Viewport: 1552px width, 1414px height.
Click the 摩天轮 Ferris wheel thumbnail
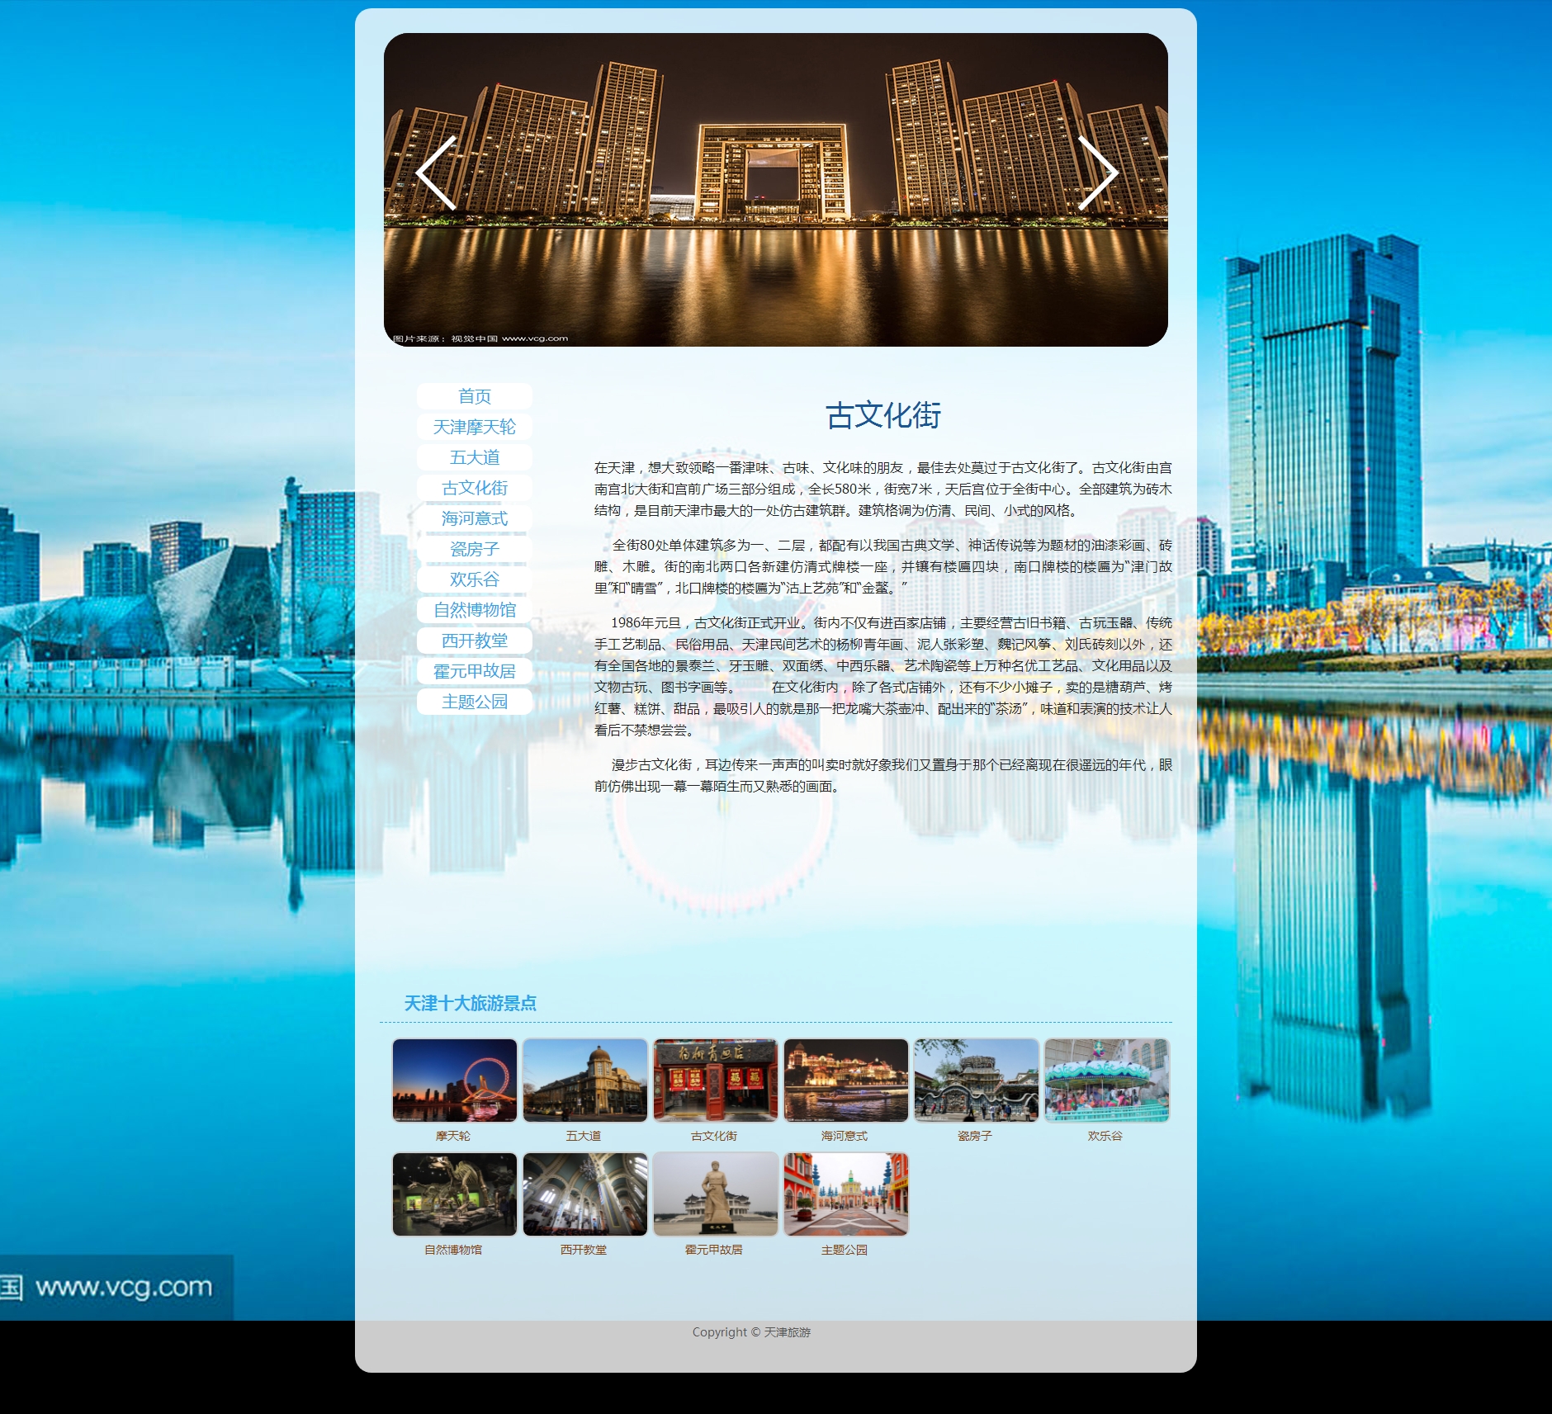point(455,1080)
